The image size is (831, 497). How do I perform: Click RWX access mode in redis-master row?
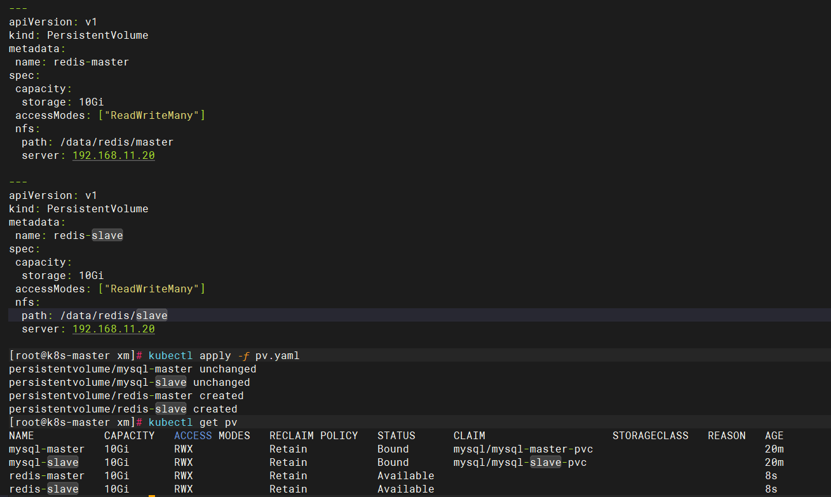(184, 475)
